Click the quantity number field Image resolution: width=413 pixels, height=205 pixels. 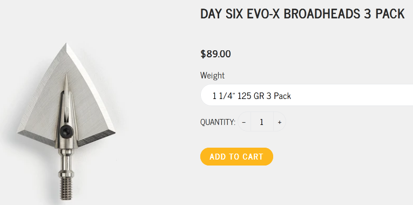coord(262,122)
